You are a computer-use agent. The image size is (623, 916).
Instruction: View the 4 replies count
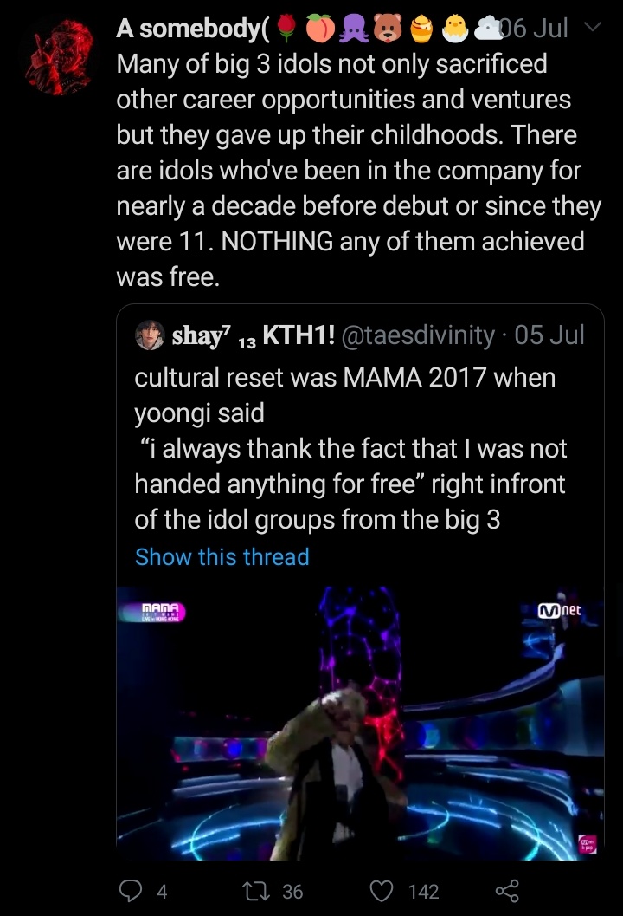(x=162, y=892)
